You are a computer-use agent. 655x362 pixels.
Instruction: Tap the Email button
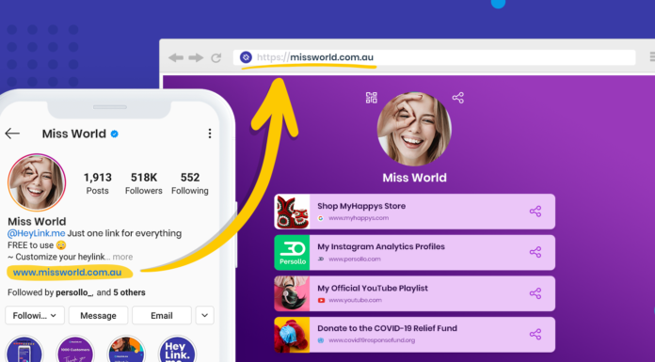pyautogui.click(x=162, y=315)
